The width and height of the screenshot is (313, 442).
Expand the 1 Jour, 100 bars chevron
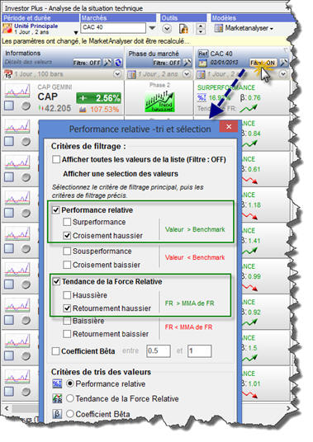tap(117, 74)
